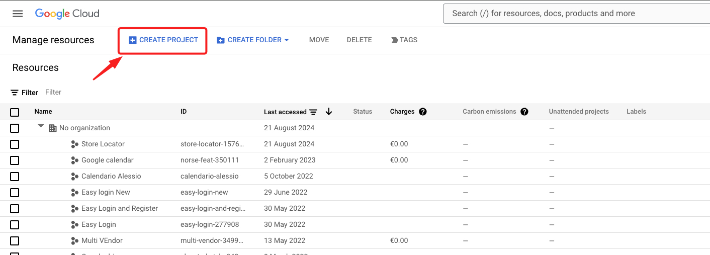710x255 pixels.
Task: Click the sort icon beside Last accessed
Action: coord(313,112)
